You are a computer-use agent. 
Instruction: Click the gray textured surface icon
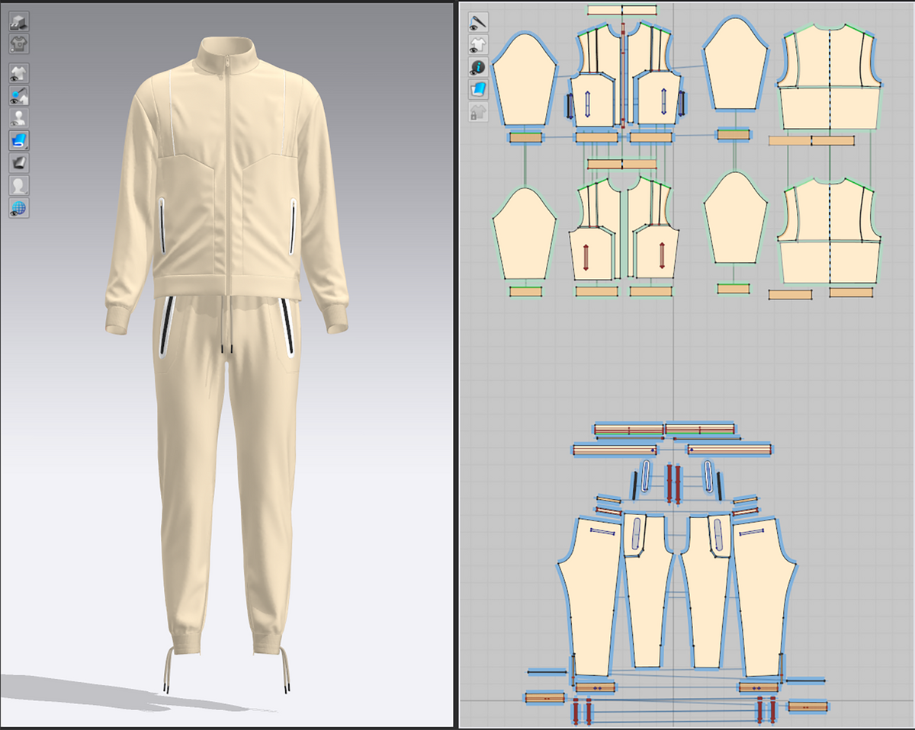click(19, 162)
